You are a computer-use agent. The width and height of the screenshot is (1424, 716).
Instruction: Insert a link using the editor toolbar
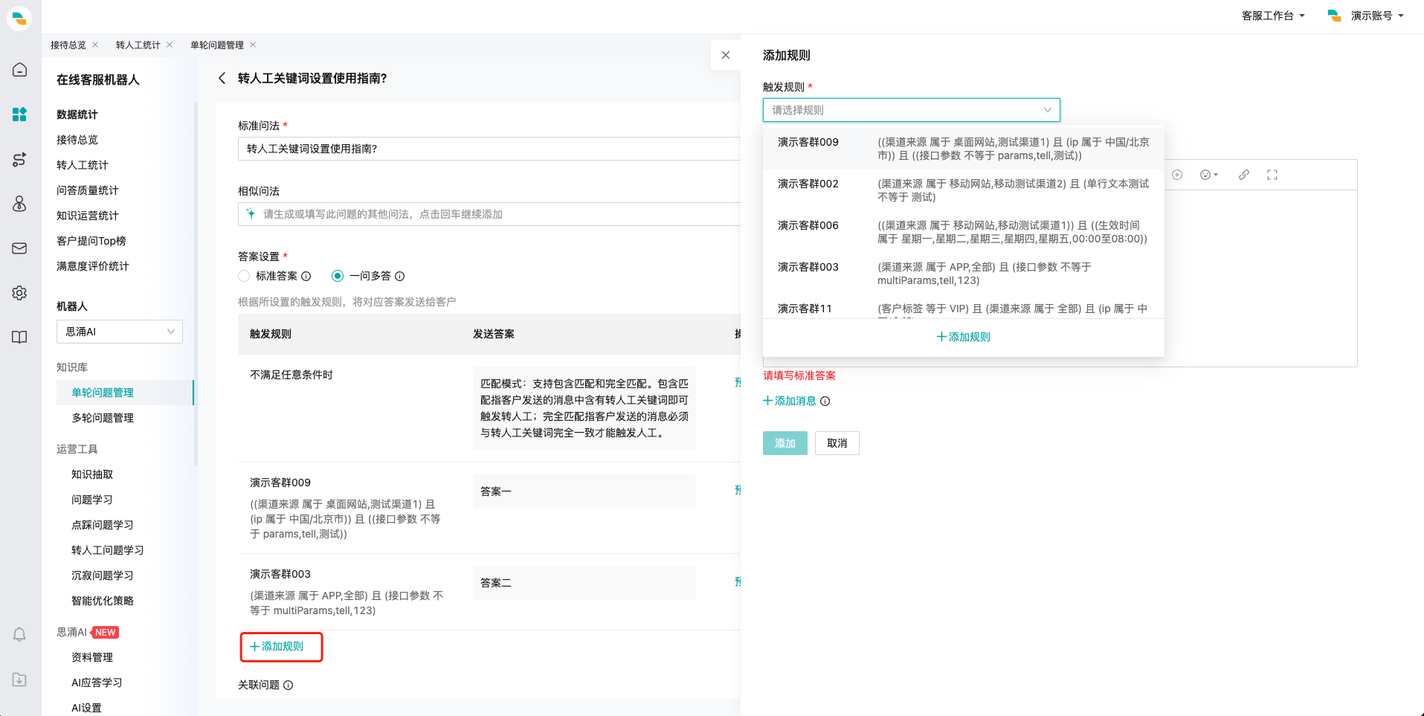click(x=1244, y=175)
